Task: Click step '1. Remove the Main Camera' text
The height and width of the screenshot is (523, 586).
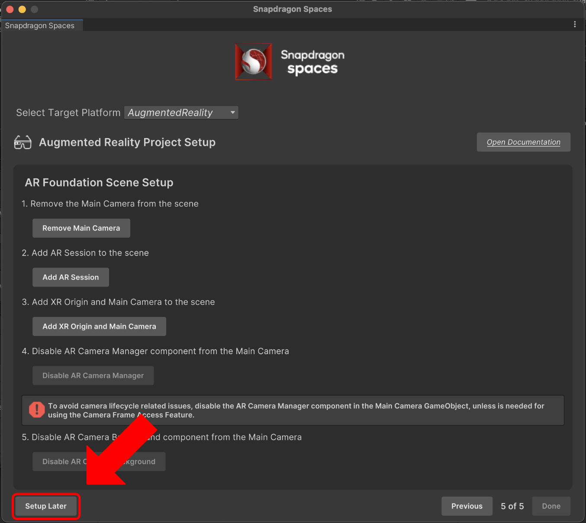Action: coord(110,204)
